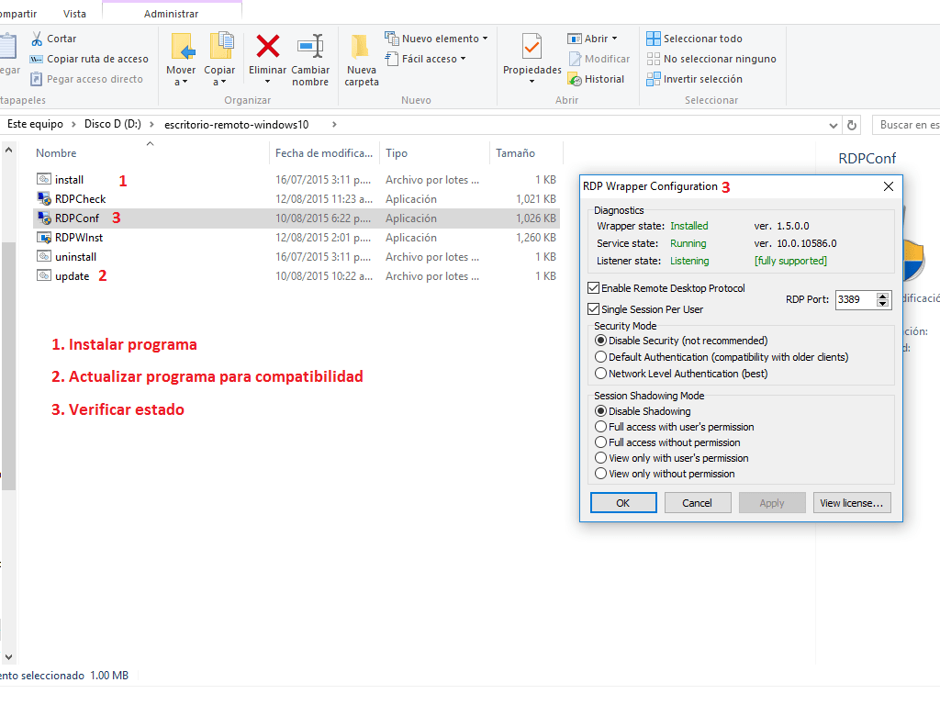Click the Nueva carpeta folder icon
This screenshot has height=705, width=940.
[361, 47]
